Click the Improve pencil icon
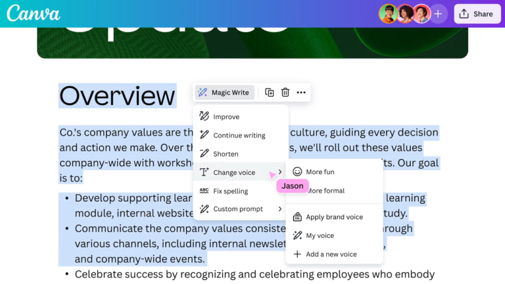Screen dimensions: 505x284 (x=204, y=116)
